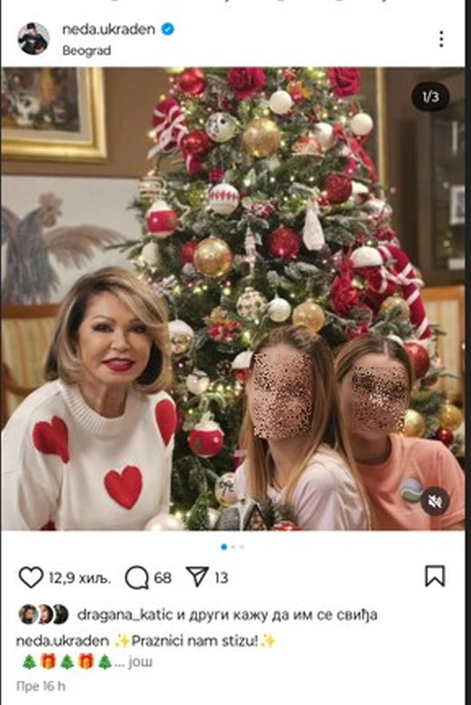471x705 pixels.
Task: Select the second carousel dot indicator
Action: click(233, 547)
